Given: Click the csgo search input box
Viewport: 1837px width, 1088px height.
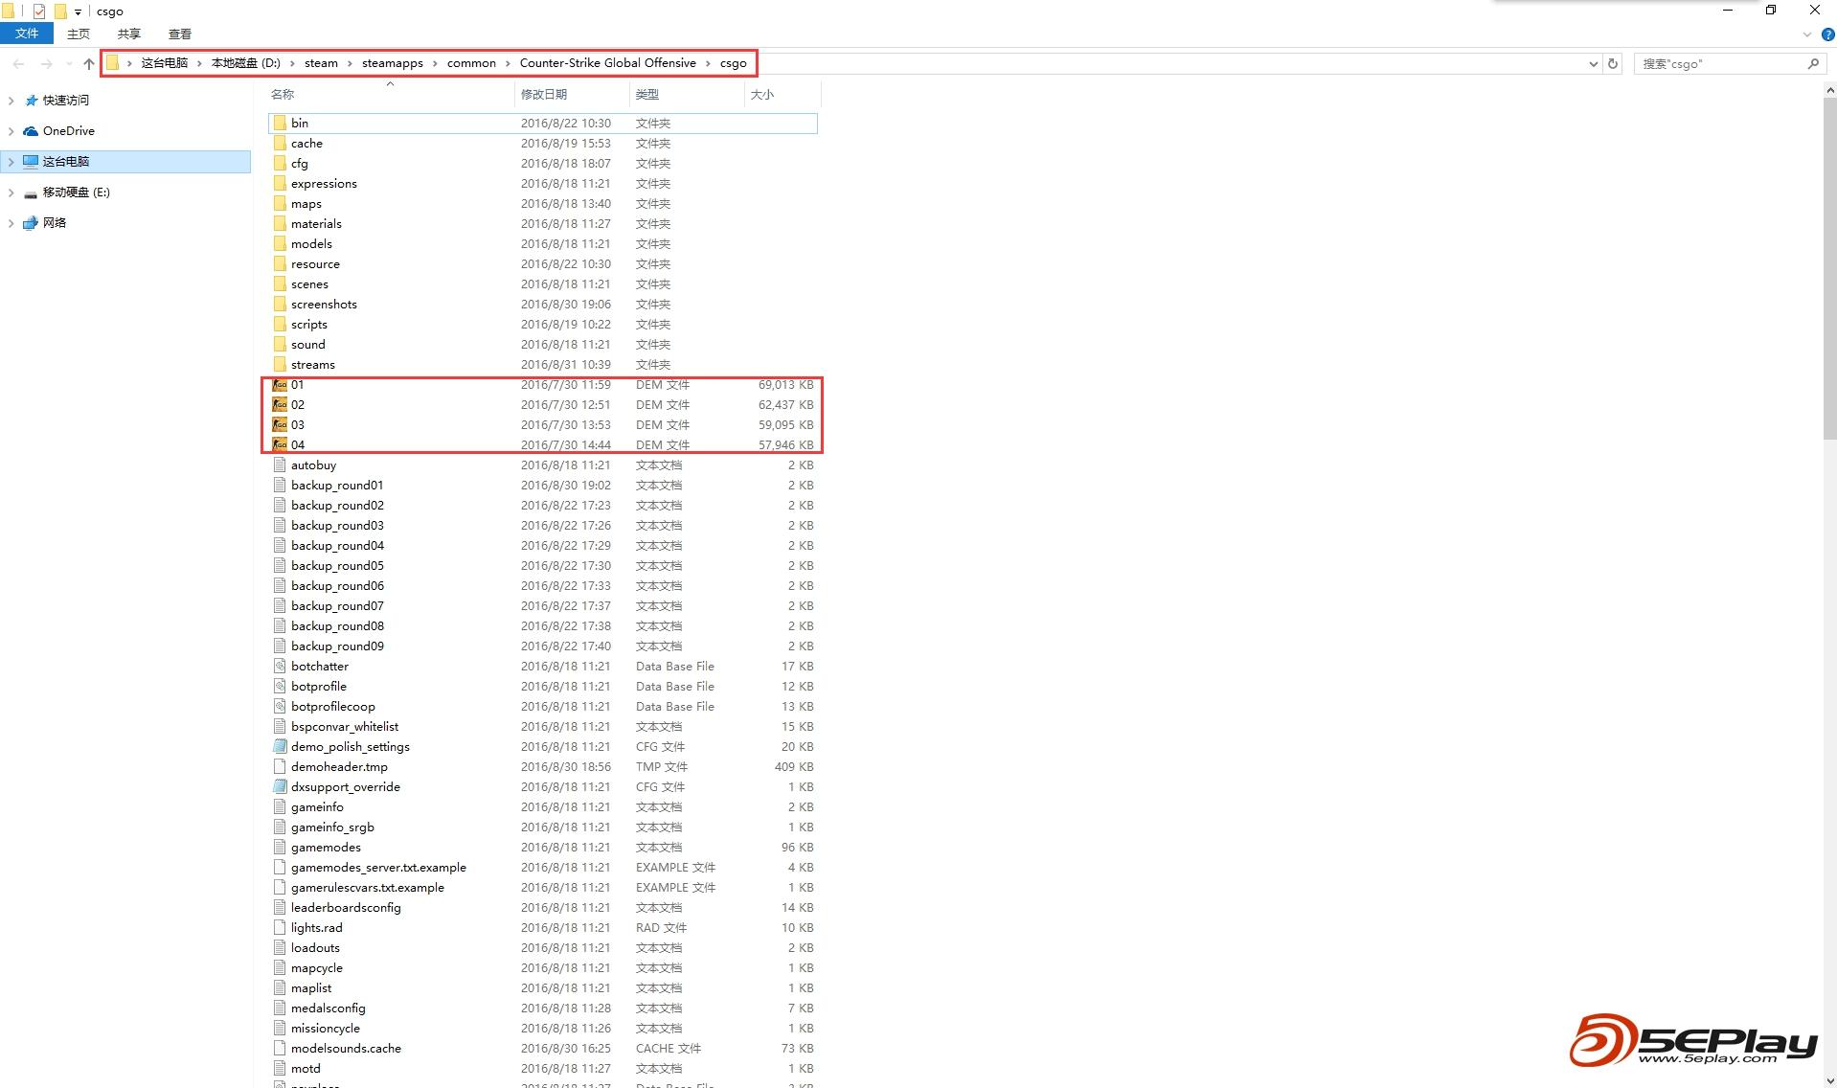Looking at the screenshot, I should [x=1719, y=64].
